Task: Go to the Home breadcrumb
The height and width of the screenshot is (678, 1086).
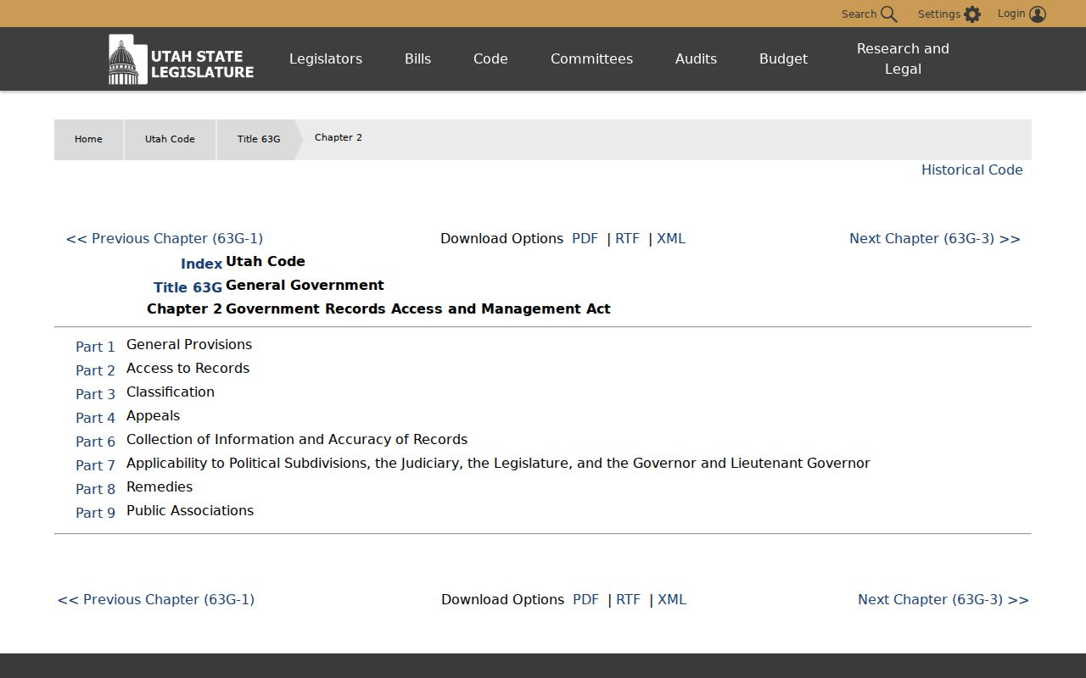Action: click(88, 139)
